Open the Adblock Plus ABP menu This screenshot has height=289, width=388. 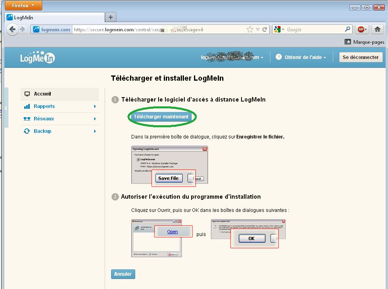(x=362, y=30)
